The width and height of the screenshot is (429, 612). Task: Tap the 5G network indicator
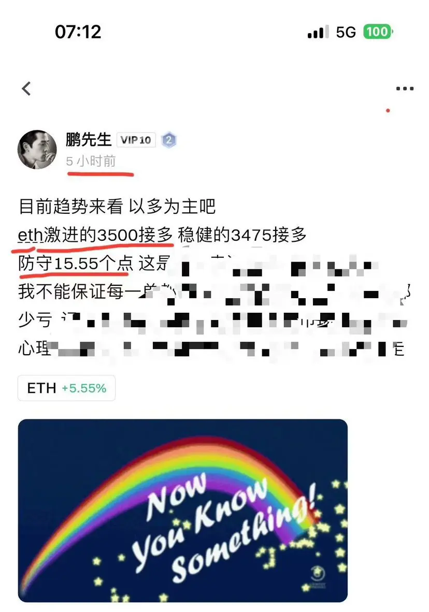pyautogui.click(x=346, y=33)
